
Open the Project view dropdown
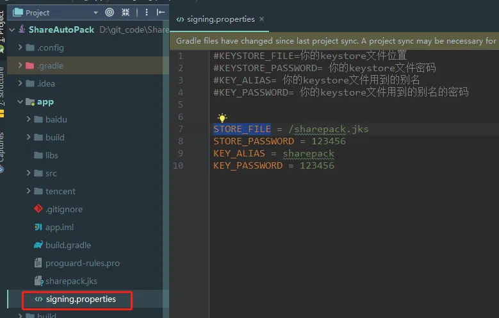point(95,13)
